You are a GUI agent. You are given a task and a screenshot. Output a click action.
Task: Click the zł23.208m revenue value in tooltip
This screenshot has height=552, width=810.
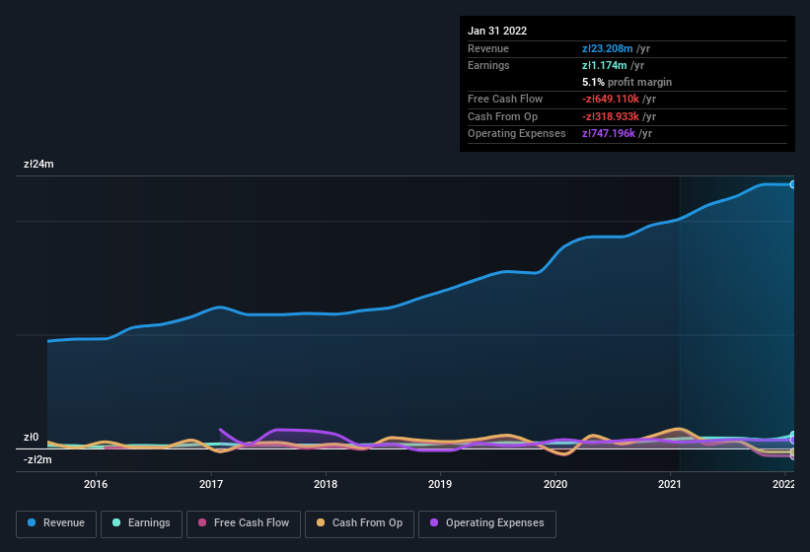coord(607,48)
